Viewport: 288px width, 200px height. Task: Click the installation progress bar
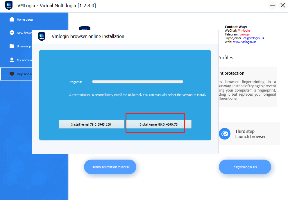coord(137,82)
